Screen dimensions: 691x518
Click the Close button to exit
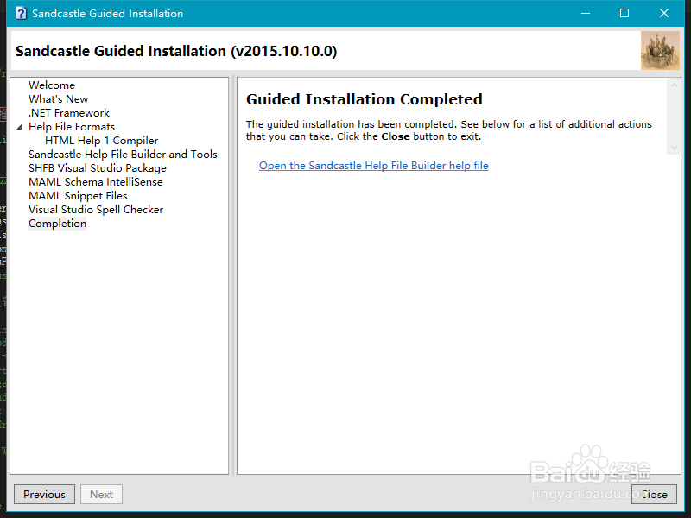[654, 494]
